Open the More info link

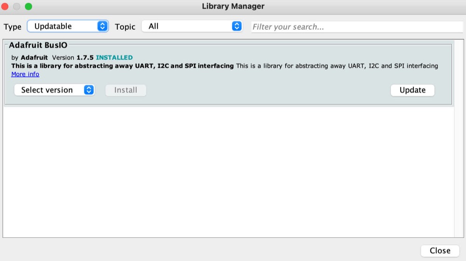click(25, 74)
